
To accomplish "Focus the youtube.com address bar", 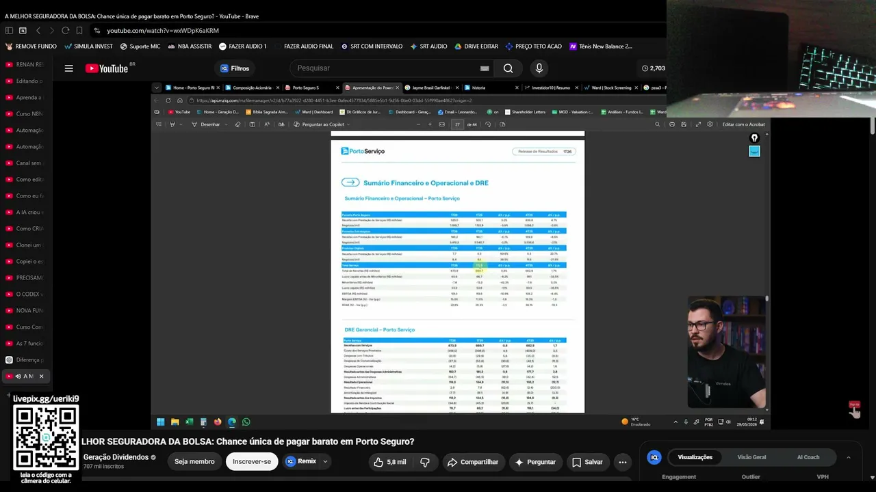I will [x=163, y=31].
